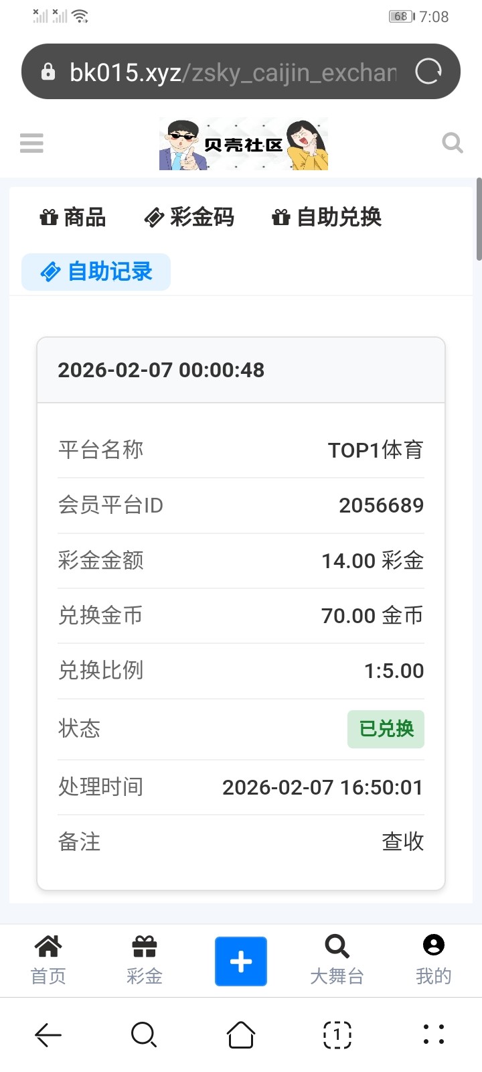Reload the page with the refresh icon

(x=428, y=72)
